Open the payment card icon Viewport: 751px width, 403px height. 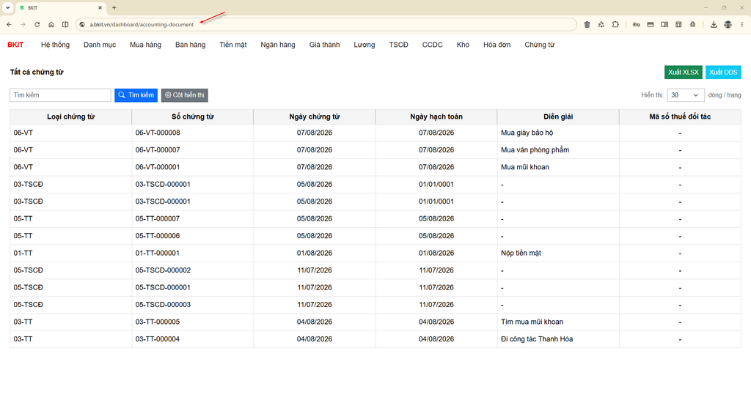pyautogui.click(x=651, y=24)
